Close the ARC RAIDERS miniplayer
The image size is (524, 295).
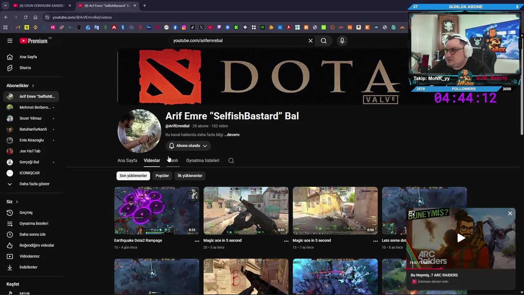[x=510, y=213]
